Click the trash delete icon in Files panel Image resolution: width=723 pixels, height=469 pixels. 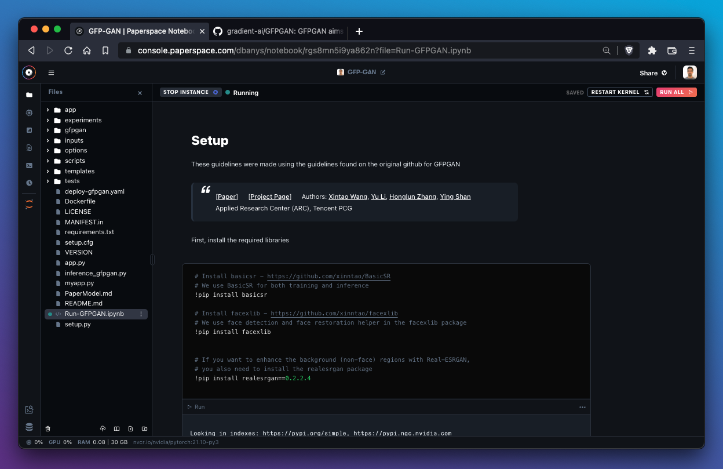click(48, 428)
